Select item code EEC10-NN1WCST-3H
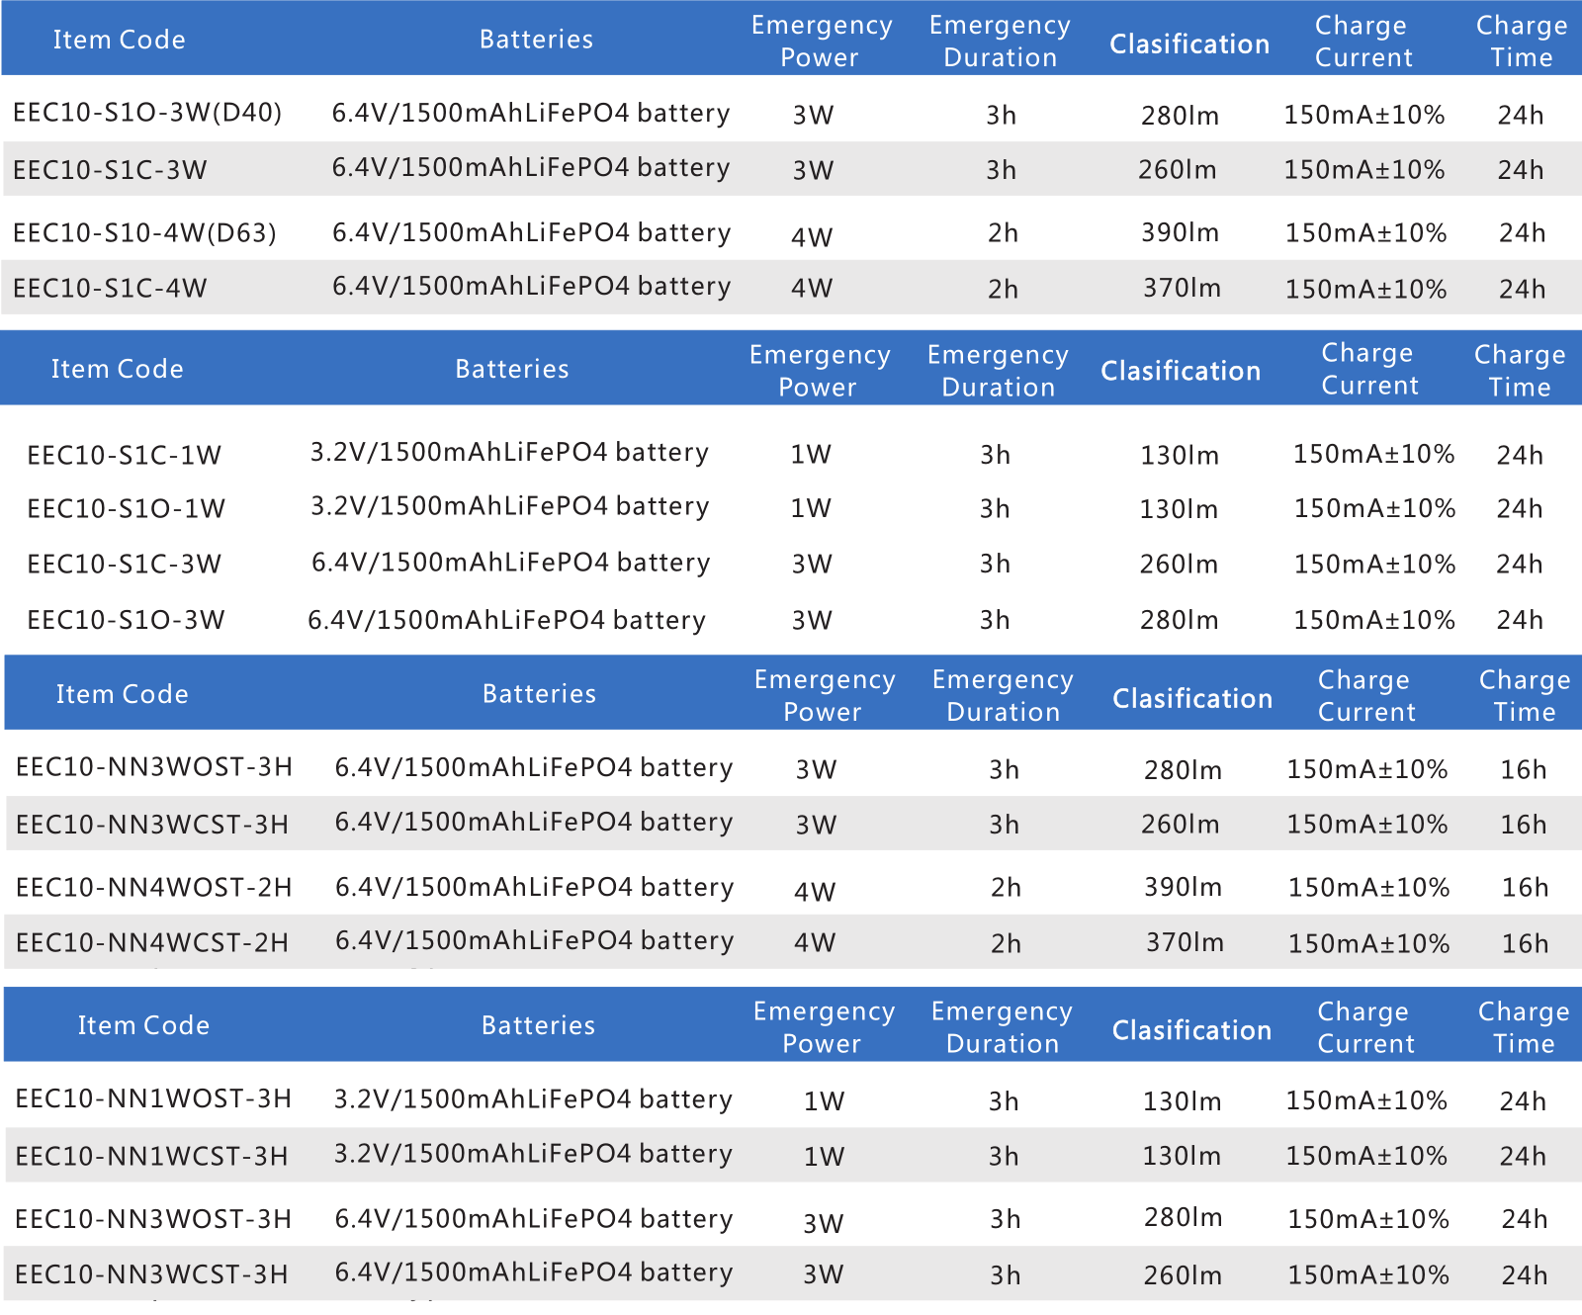 (x=151, y=1157)
